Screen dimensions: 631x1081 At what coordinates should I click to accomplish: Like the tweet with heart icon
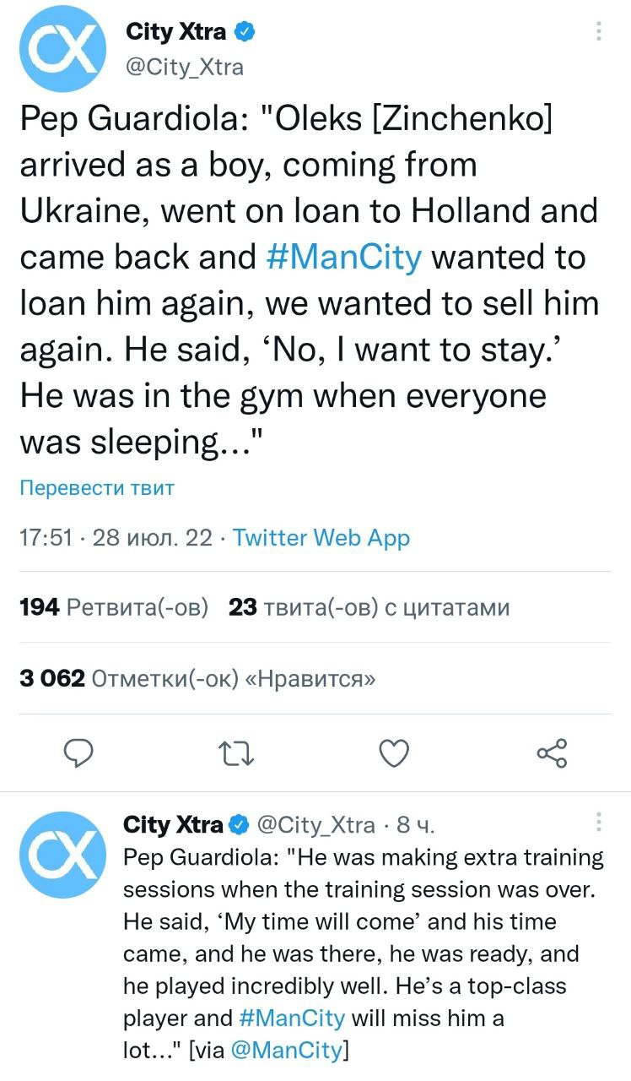pos(394,751)
